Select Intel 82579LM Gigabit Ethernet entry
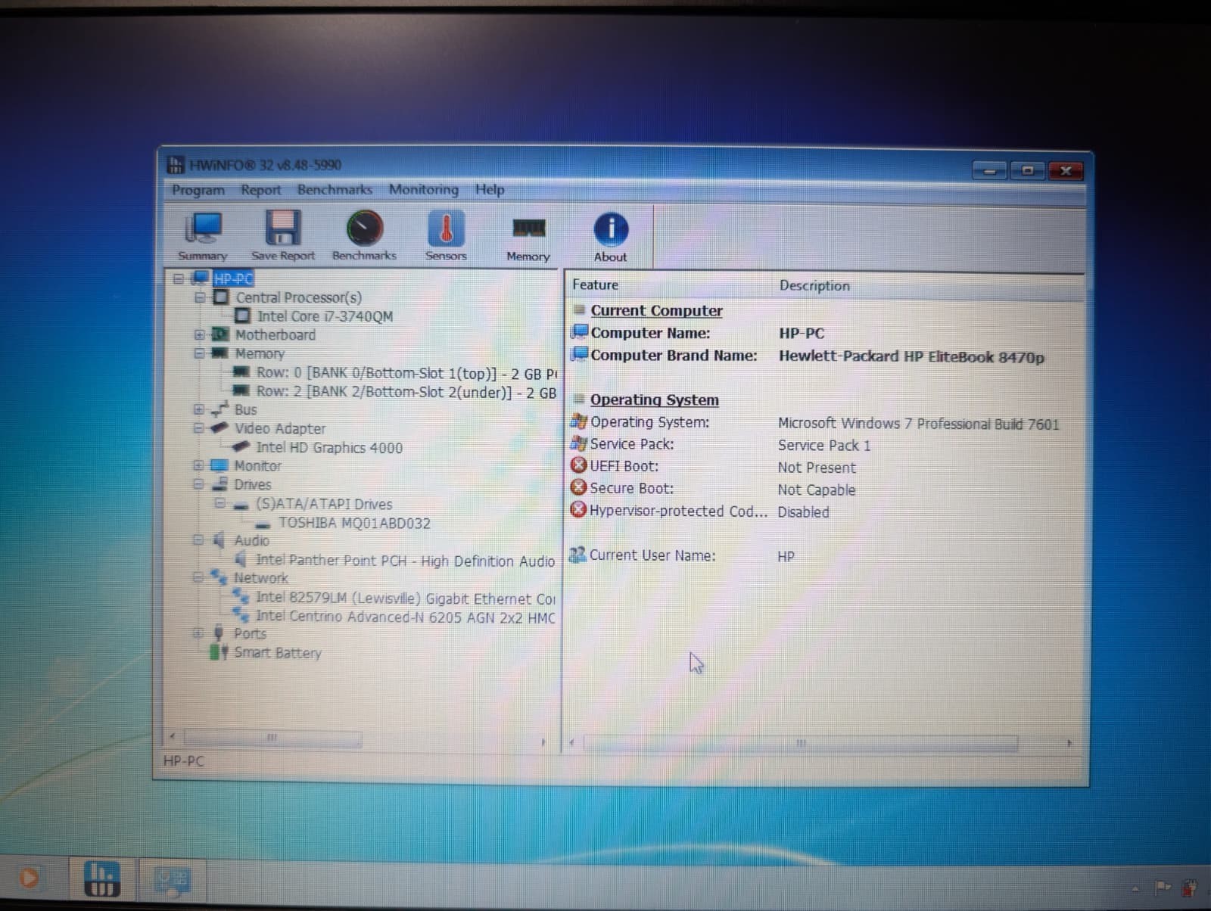This screenshot has height=911, width=1211. 405,599
